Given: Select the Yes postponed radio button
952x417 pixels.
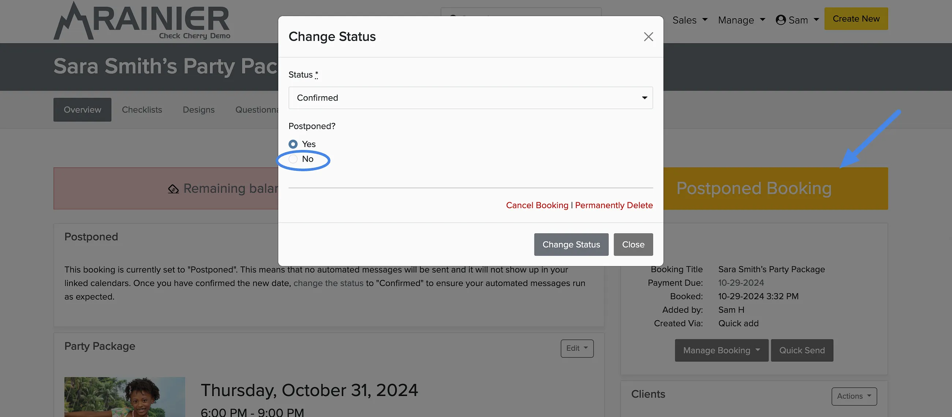Looking at the screenshot, I should point(293,144).
